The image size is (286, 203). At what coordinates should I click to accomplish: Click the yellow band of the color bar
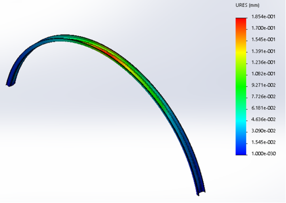241,52
